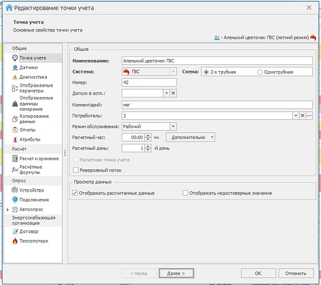Open Отчеты clipboard icon in sidebar
Image resolution: width=321 pixels, height=285 pixels.
[15, 130]
